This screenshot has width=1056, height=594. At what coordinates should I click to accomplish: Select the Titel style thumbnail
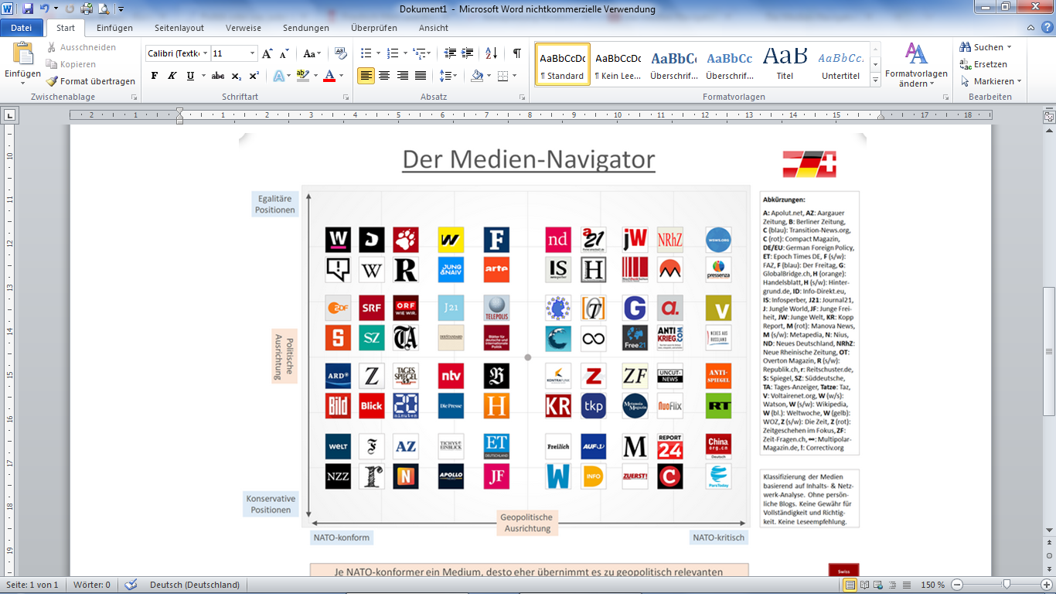tap(785, 64)
